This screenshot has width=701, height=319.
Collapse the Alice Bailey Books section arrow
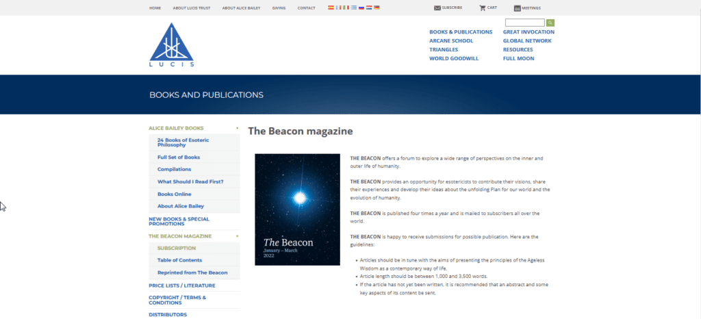(x=238, y=128)
